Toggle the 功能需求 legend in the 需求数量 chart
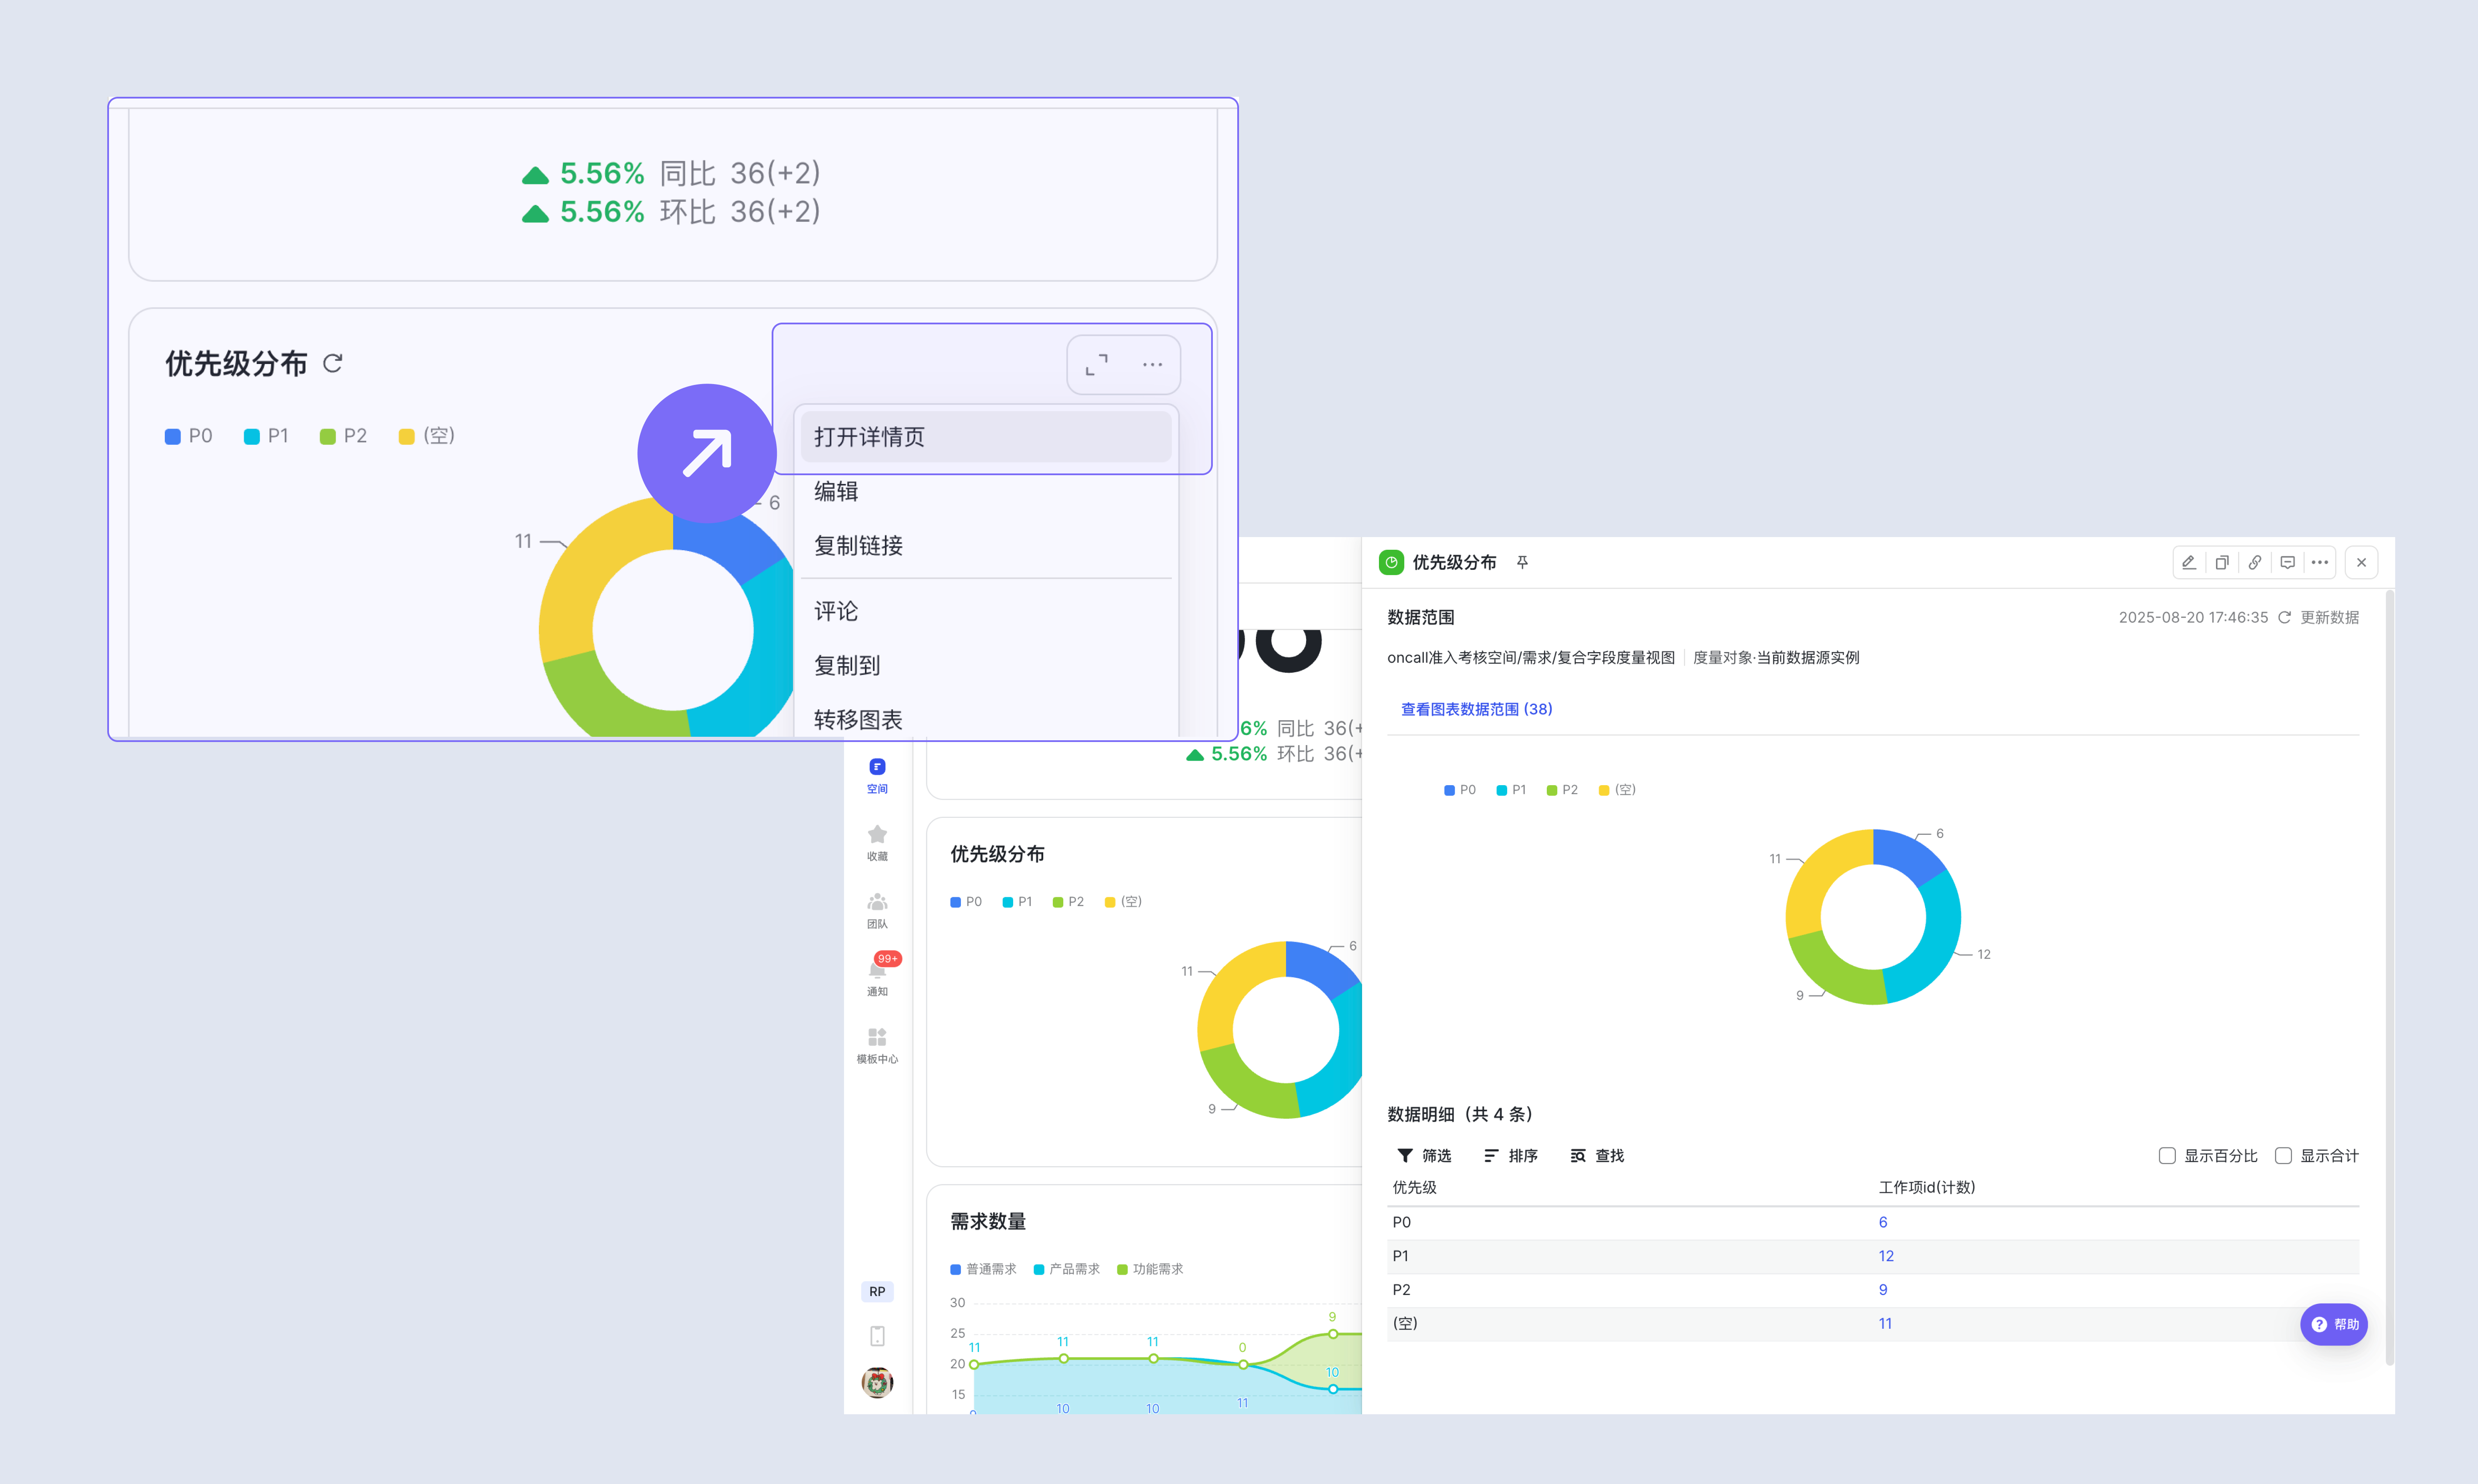The image size is (2478, 1484). tap(1150, 1269)
